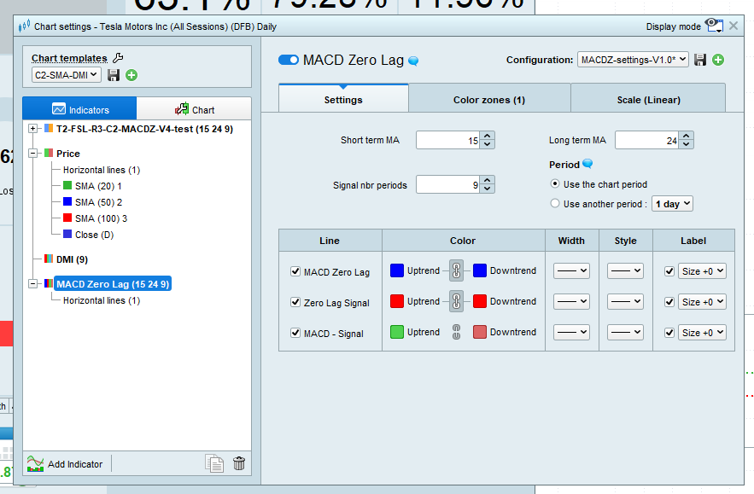Uncheck MACD - Signal line checkbox
This screenshot has width=754, height=494.
point(295,333)
